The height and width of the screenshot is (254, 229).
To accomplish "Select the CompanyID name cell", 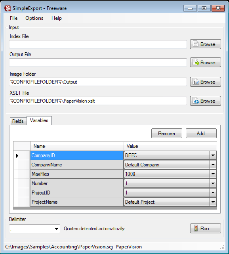I will click(77, 155).
